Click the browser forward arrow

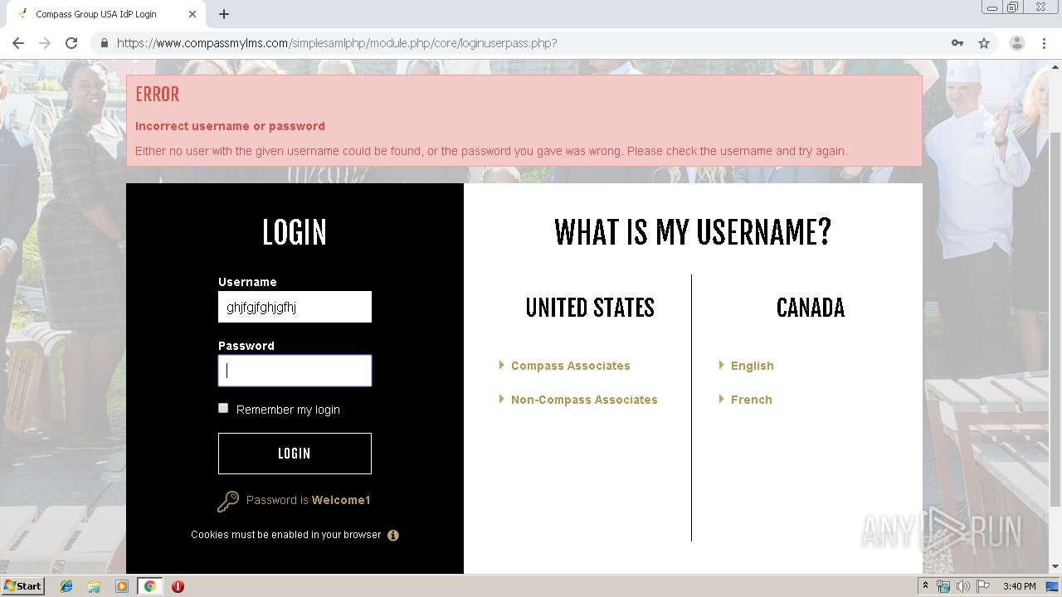coord(45,43)
